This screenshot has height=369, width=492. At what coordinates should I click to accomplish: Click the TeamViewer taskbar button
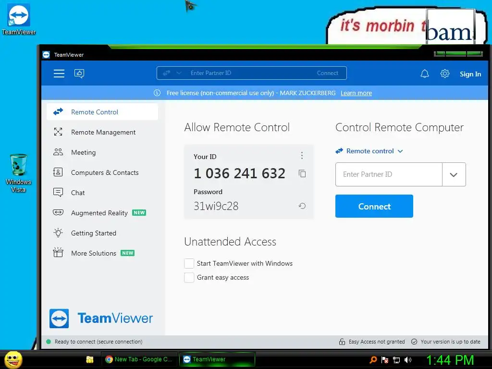(217, 359)
